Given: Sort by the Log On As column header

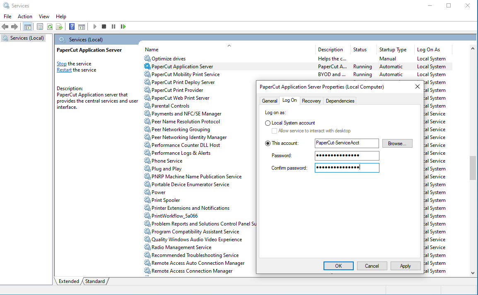Looking at the screenshot, I should pyautogui.click(x=433, y=50).
